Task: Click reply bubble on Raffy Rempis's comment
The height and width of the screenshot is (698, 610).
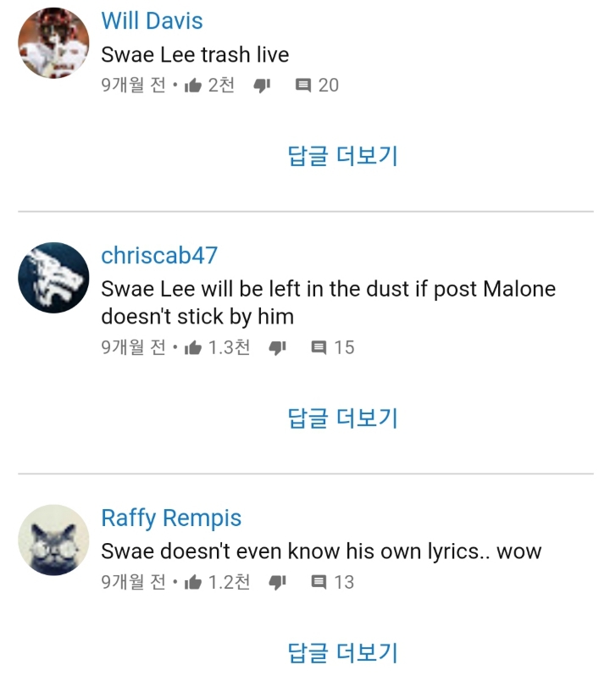Action: click(x=319, y=582)
